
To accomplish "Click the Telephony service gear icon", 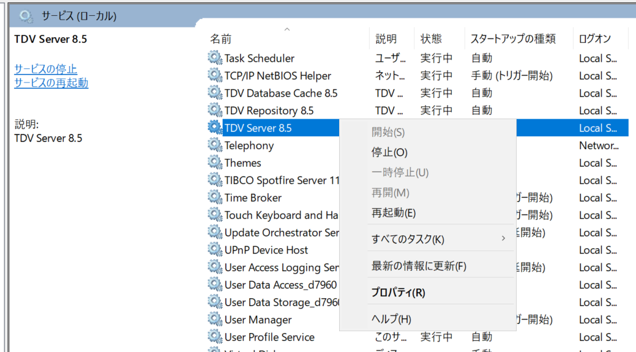I will (x=215, y=145).
